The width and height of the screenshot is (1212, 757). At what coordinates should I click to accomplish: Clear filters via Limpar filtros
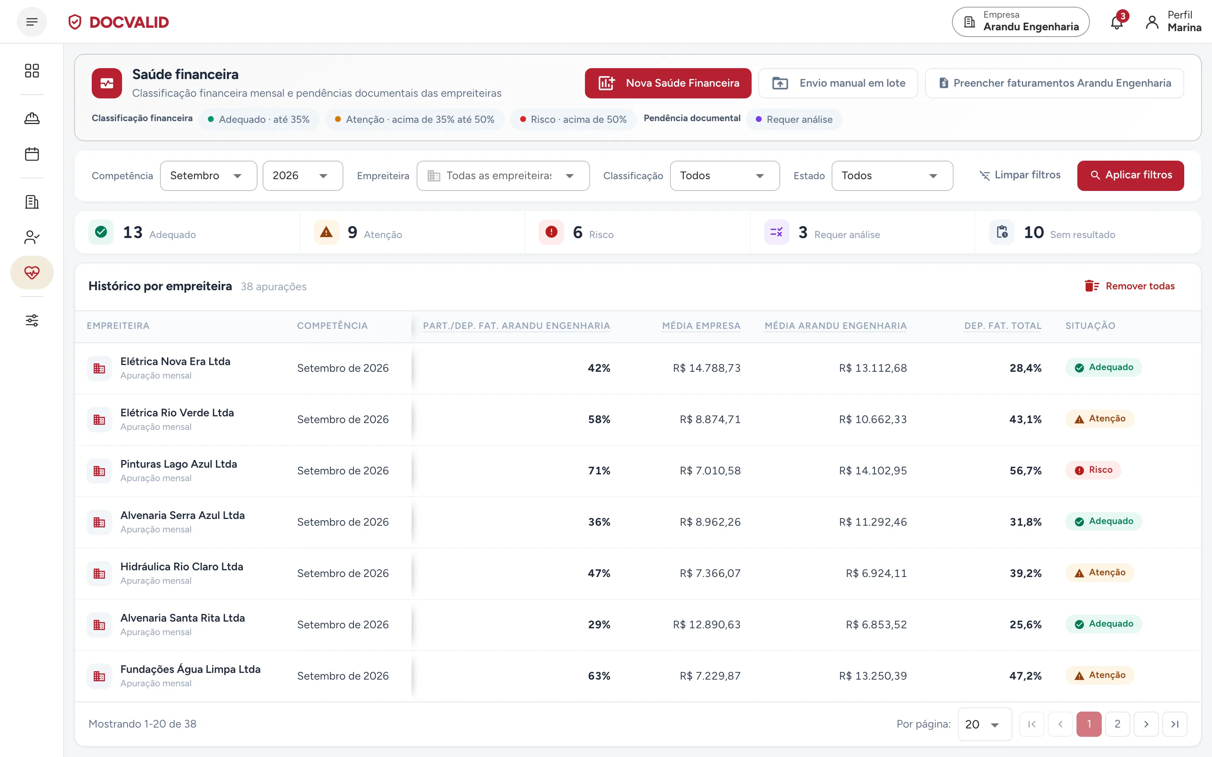coord(1020,175)
